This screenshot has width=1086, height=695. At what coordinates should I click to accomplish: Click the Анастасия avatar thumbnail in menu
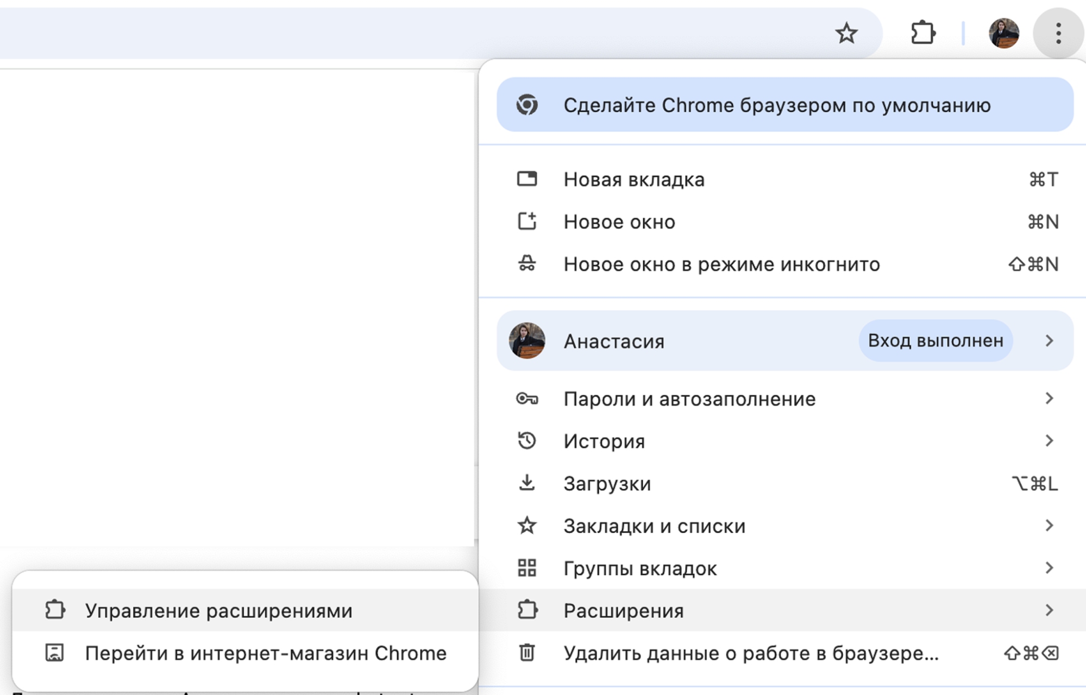527,341
